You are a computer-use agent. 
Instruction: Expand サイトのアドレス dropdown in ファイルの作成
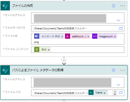[x=118, y=20]
